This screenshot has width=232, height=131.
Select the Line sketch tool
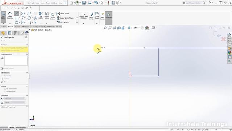(x=16, y=13)
